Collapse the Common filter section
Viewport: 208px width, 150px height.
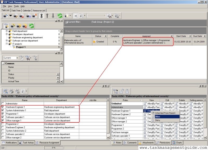point(3,63)
